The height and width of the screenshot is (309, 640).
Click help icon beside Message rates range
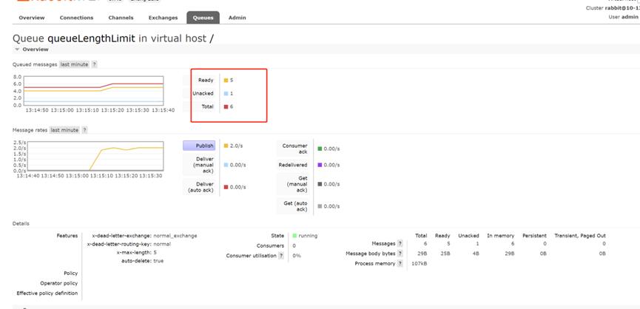point(85,130)
